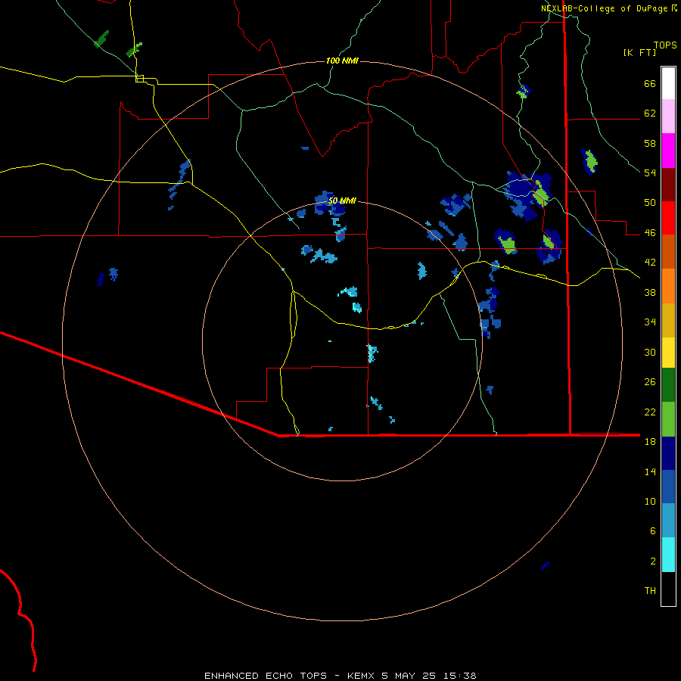681x681 pixels.
Task: Click the 26 value on the legend
Action: 650,382
